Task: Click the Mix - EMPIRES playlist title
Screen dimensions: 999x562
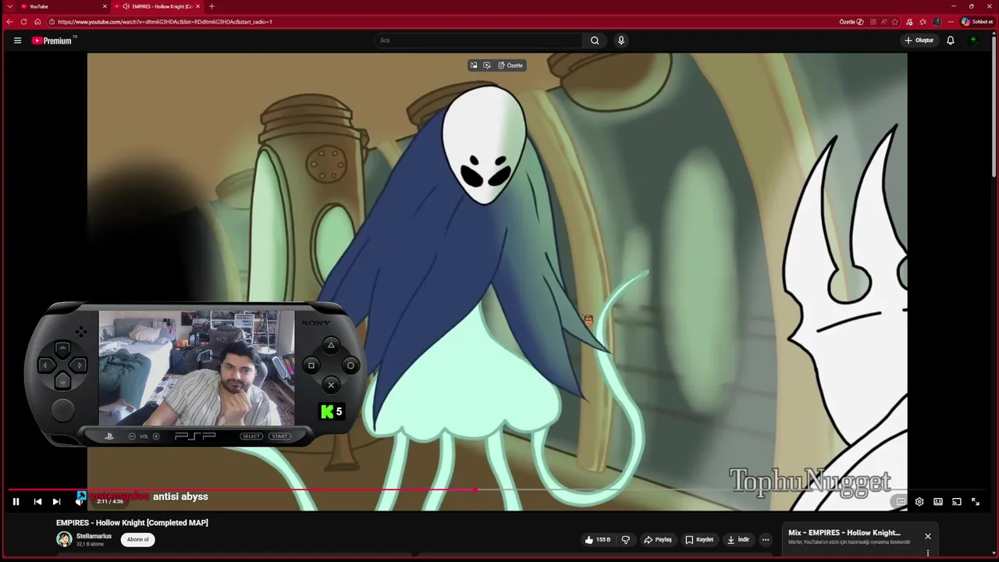Action: point(844,532)
